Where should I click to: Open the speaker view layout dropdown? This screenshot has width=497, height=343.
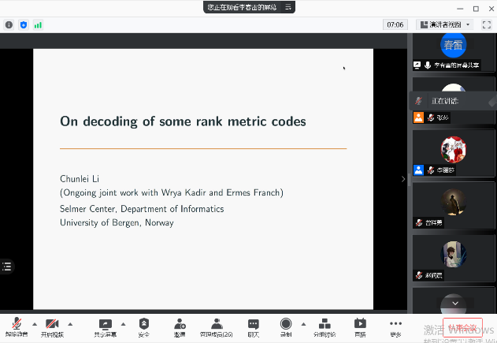click(x=446, y=24)
